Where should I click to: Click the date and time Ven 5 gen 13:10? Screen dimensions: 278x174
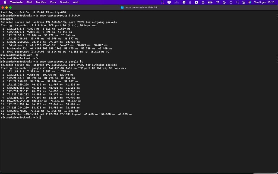pyautogui.click(x=264, y=2)
